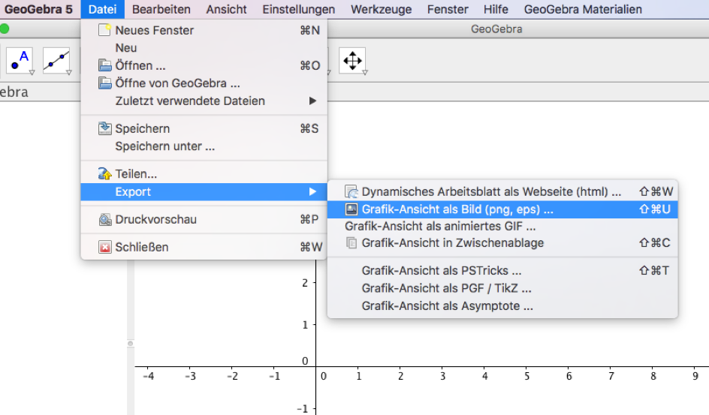Select the Point tool icon
The image size is (709, 415).
pos(20,60)
